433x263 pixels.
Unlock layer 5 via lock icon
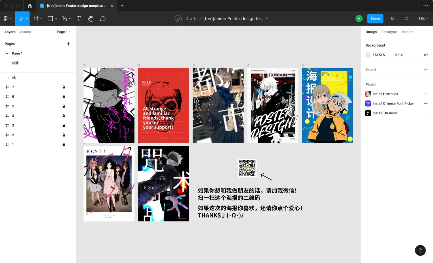pos(64,106)
